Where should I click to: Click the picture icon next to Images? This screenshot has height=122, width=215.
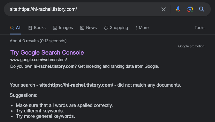pyautogui.click(x=55, y=28)
